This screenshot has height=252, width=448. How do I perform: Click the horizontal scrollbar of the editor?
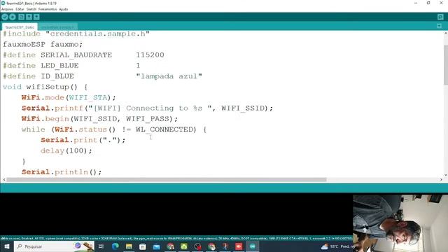(167, 180)
